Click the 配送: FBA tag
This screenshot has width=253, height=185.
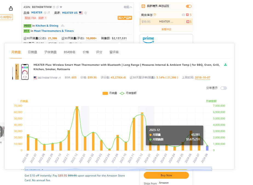(30, 18)
